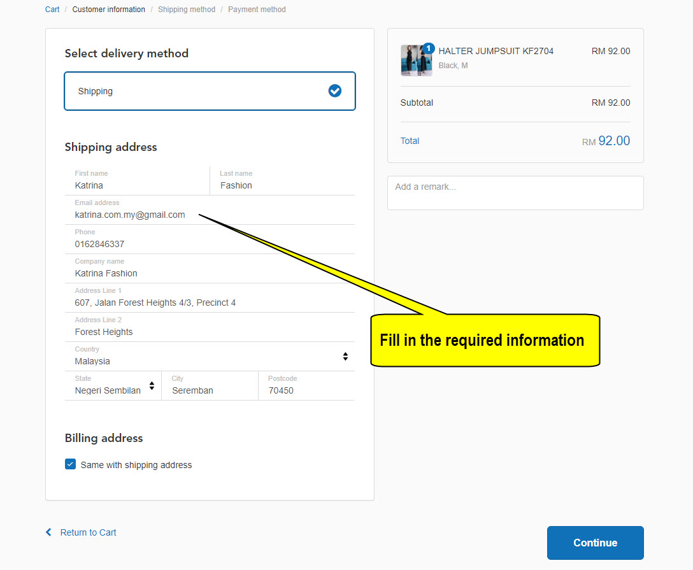The height and width of the screenshot is (570, 693).
Task: Select the Shipping delivery method option
Action: [x=210, y=91]
